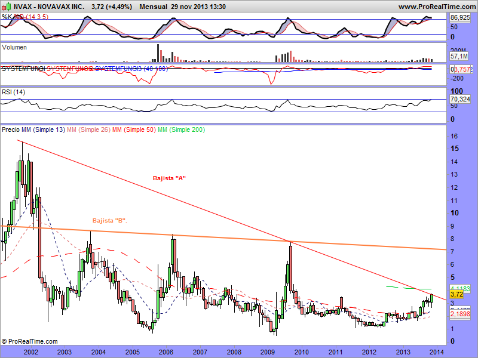Open the %K %D (14 3 5) stochastic settings

pos(25,17)
